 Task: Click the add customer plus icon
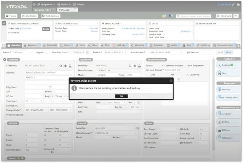tap(66, 66)
